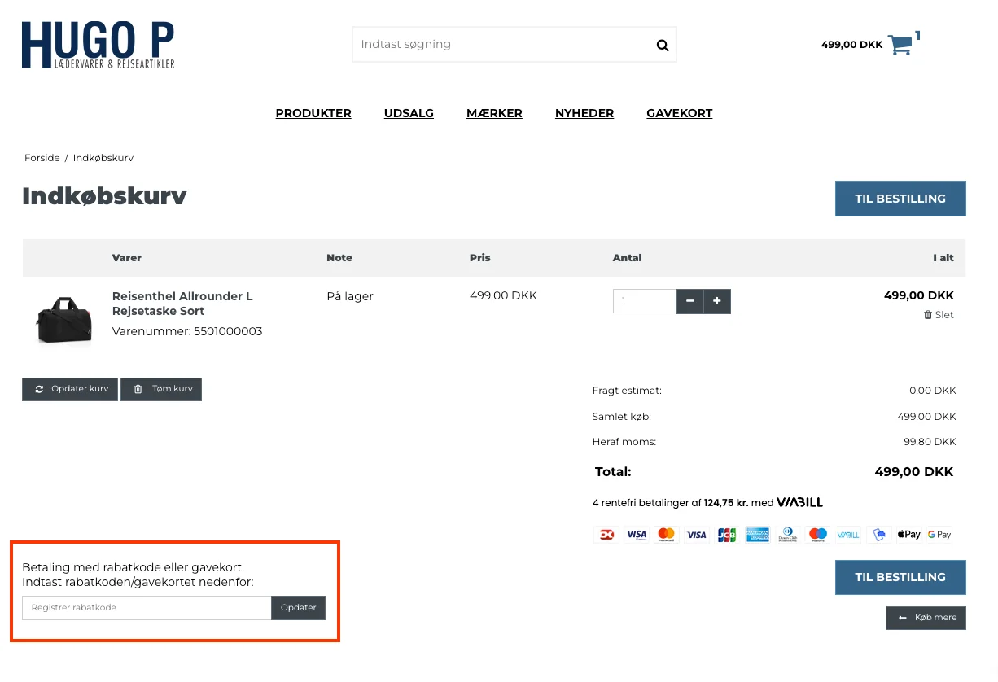Open the shopping cart icon
Image resolution: width=998 pixels, height=682 pixels.
[x=900, y=45]
